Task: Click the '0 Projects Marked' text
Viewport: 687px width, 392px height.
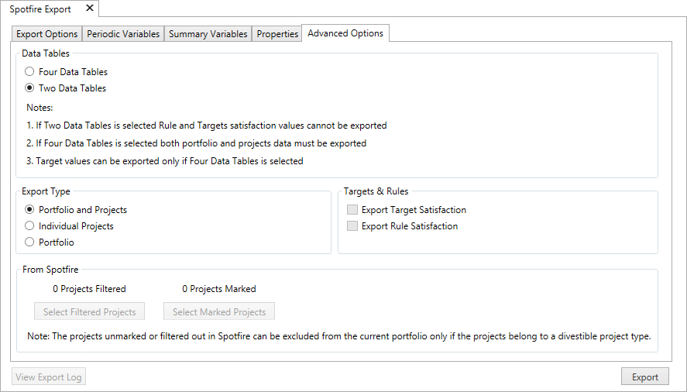Action: tap(219, 288)
